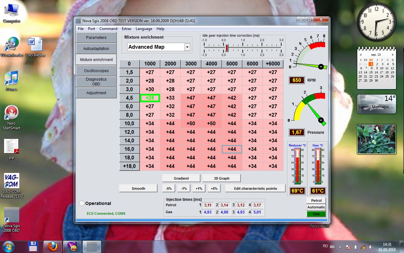This screenshot has height=253, width=404.
Task: Click the 3D Graph button
Action: (222, 178)
